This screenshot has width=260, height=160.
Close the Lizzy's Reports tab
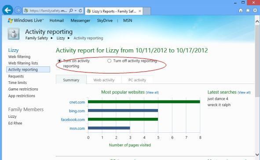pos(140,11)
